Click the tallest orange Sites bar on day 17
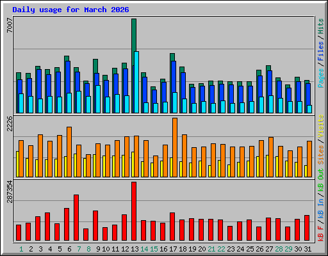Viewport: 328px width, 256px height. (175, 147)
